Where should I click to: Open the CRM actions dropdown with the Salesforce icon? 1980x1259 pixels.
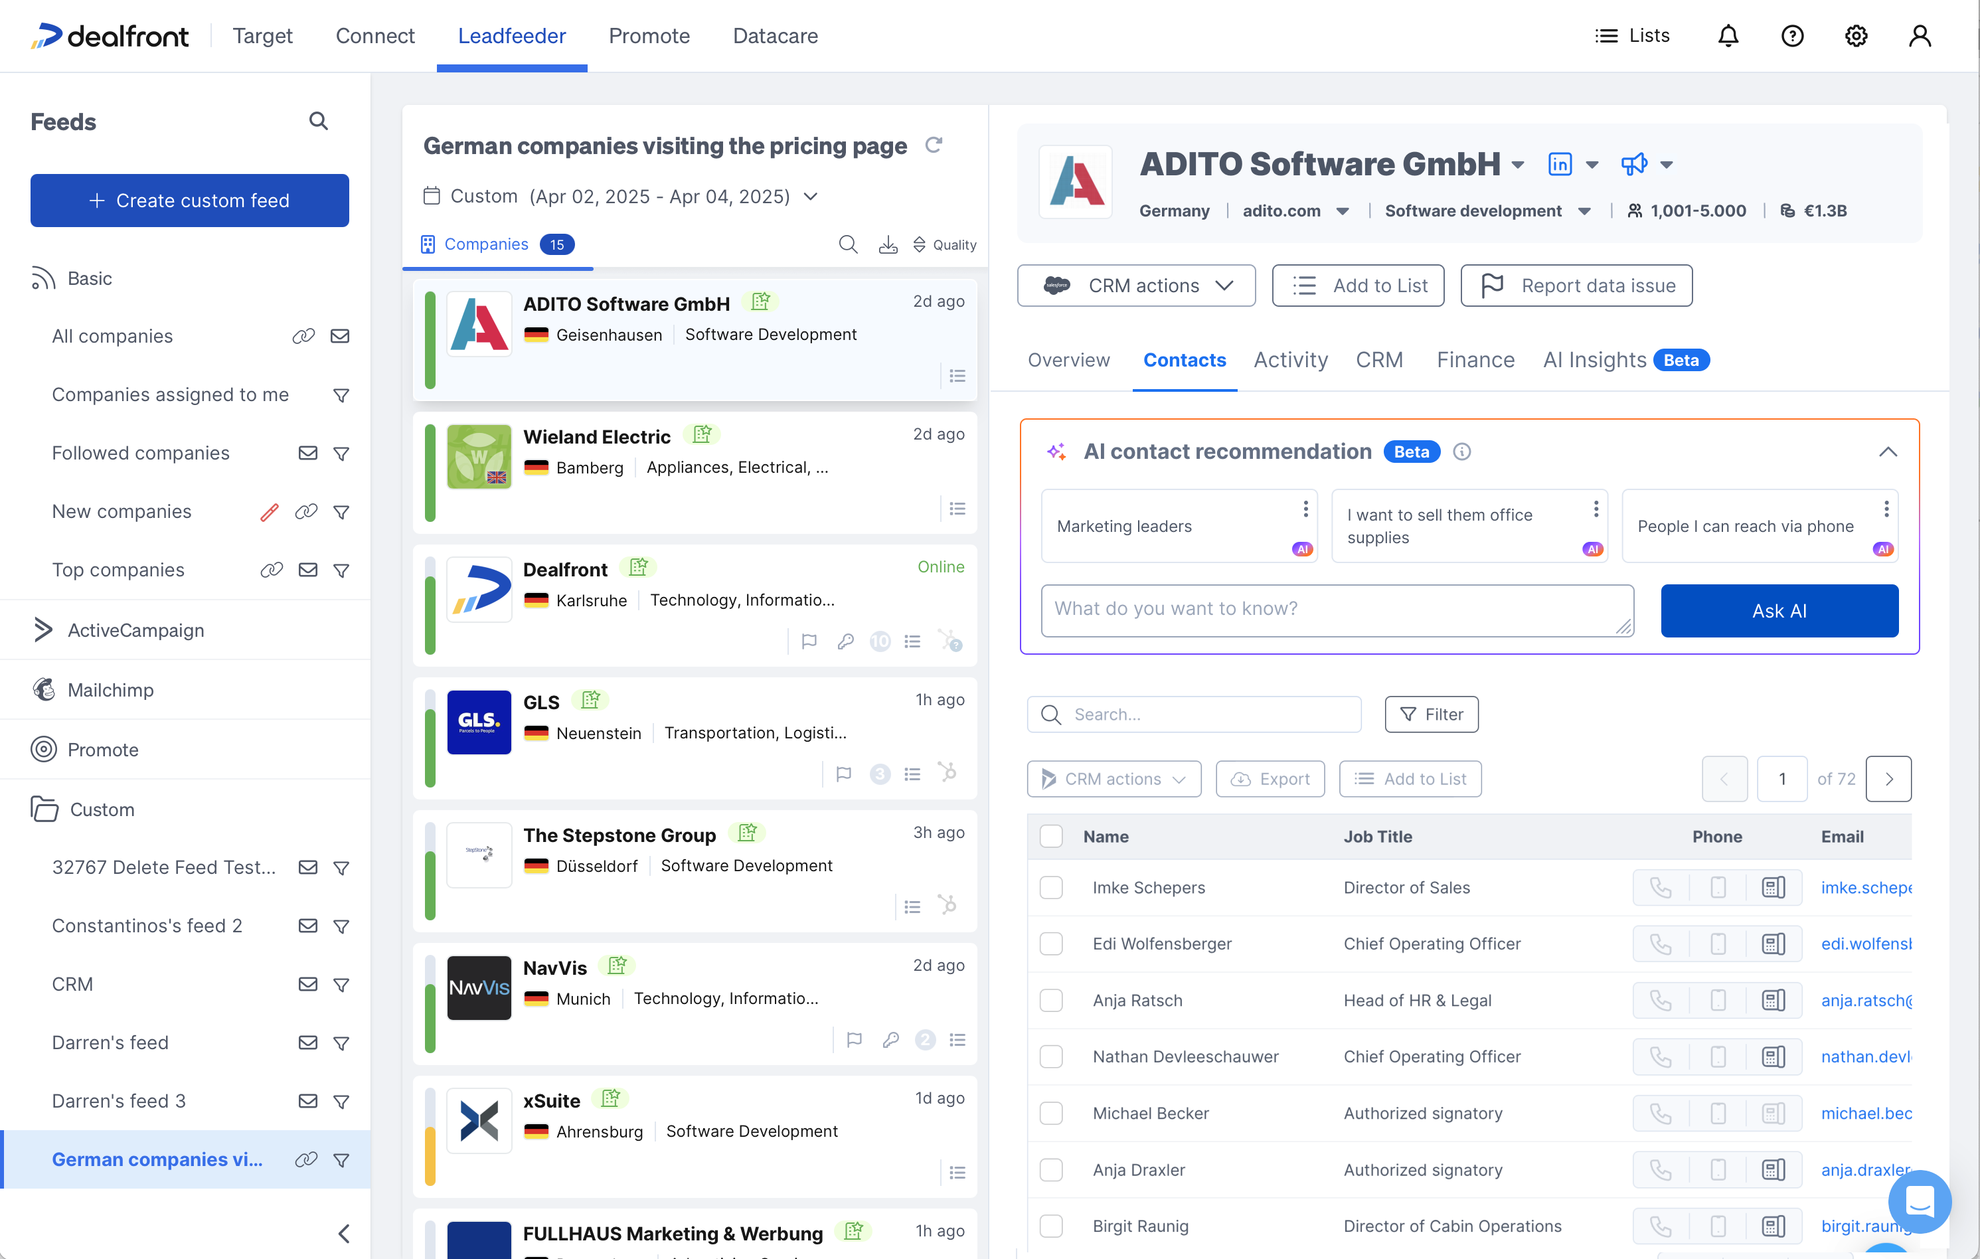1135,286
